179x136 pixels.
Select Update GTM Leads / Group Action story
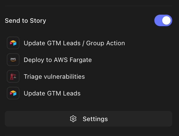click(66, 43)
